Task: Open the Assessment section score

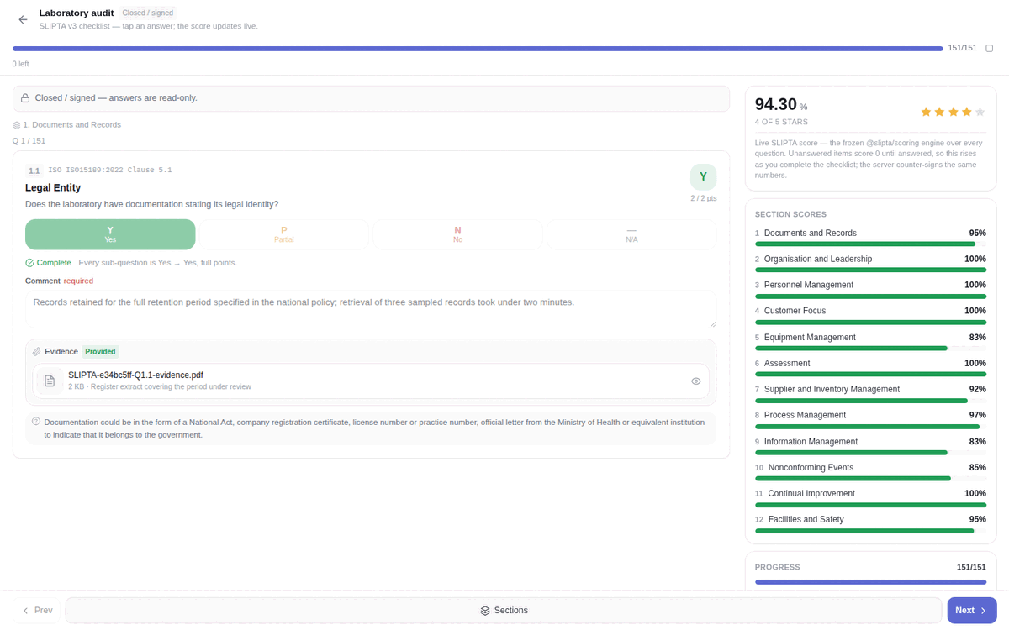Action: click(870, 368)
